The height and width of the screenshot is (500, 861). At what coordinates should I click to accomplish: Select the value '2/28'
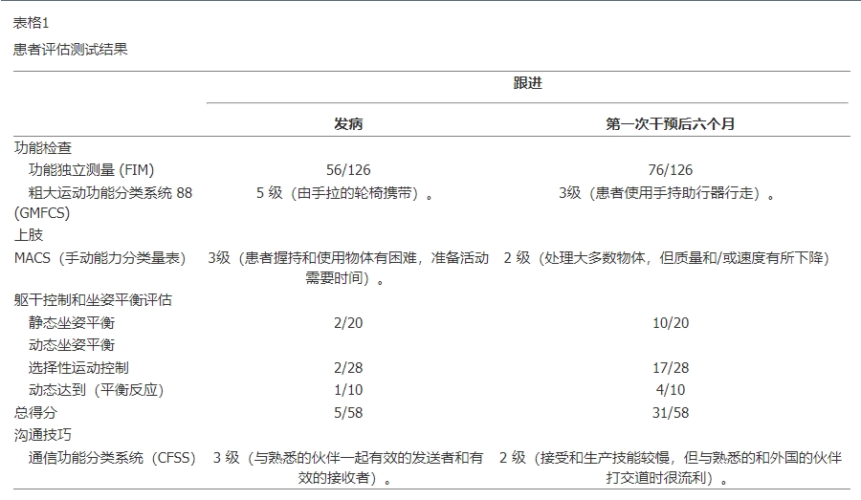tap(348, 368)
